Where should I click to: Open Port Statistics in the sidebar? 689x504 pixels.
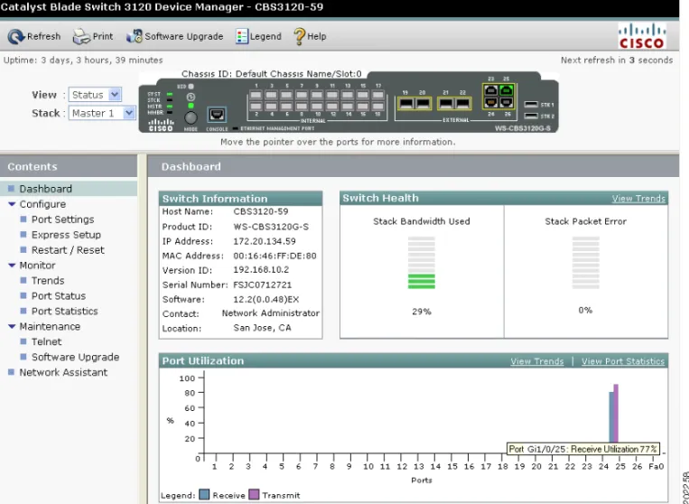coord(65,311)
